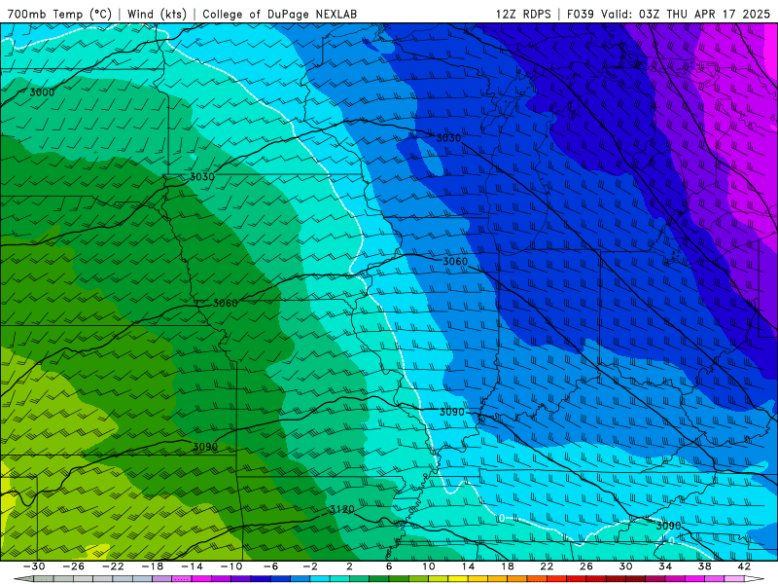Click the positive "10" colorbar tick label
The width and height of the screenshot is (778, 584).
pos(429,566)
